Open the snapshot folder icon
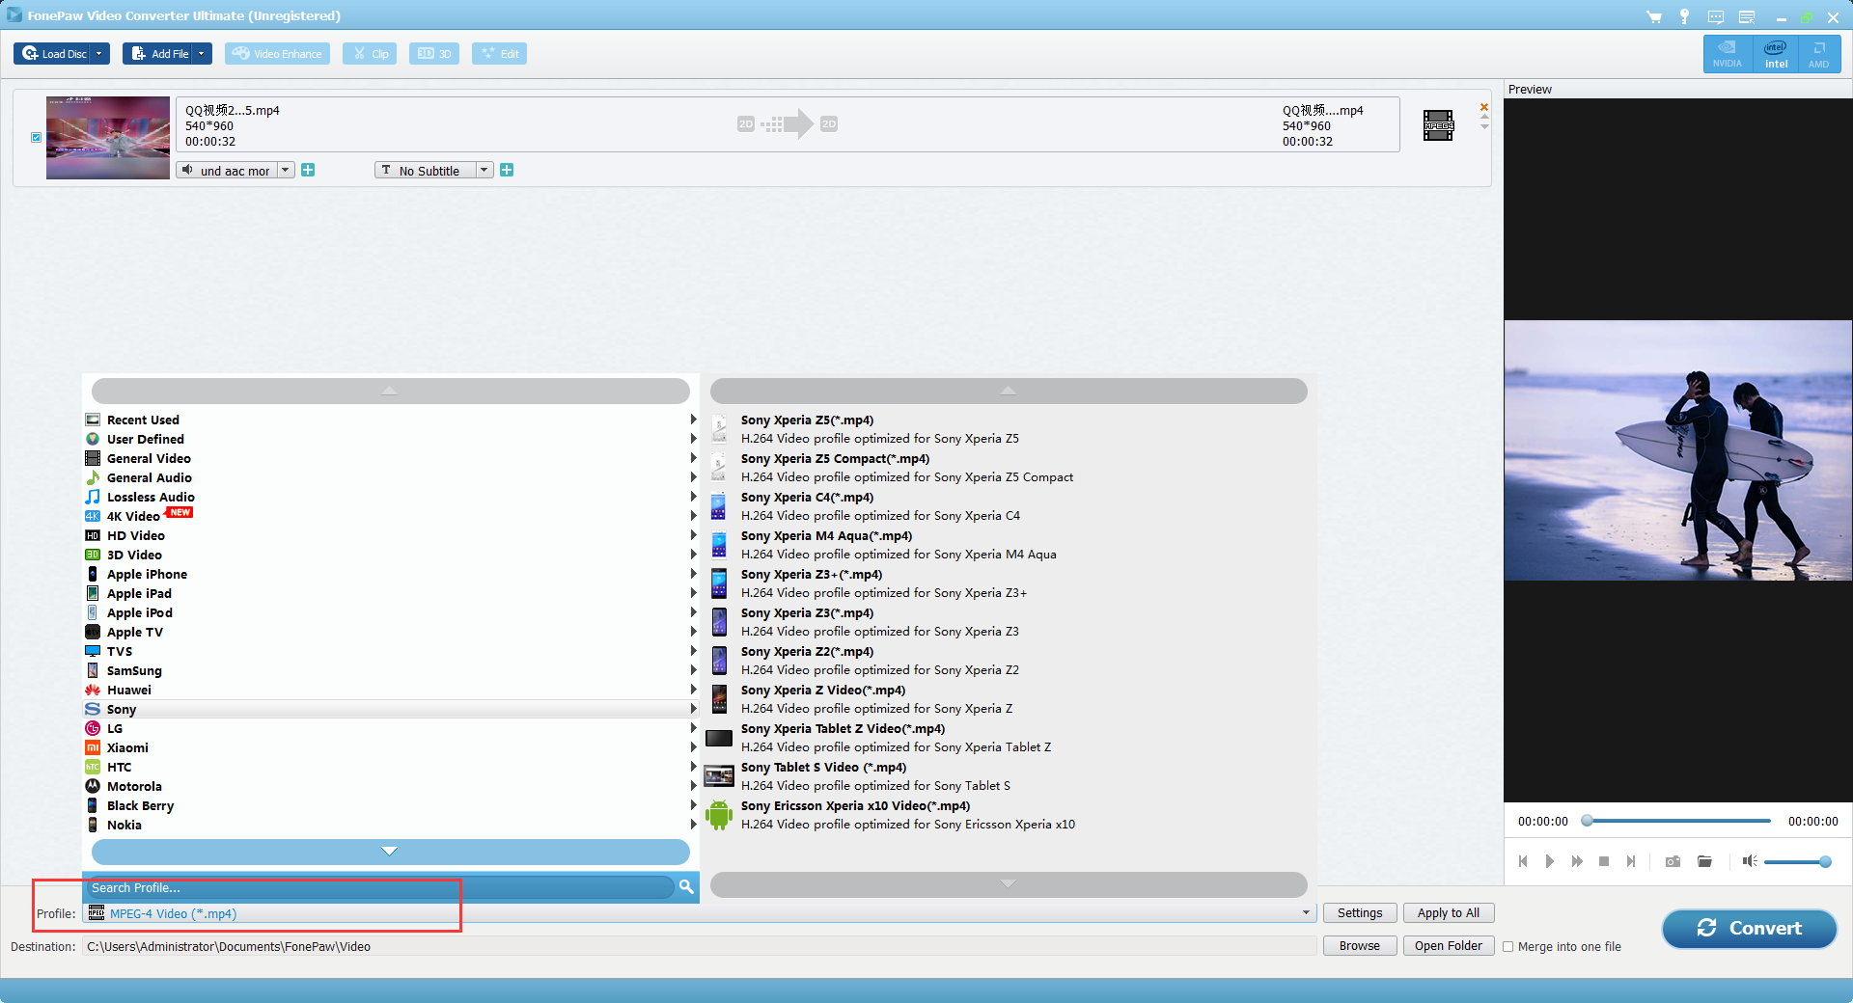Viewport: 1853px width, 1003px height. tap(1704, 861)
